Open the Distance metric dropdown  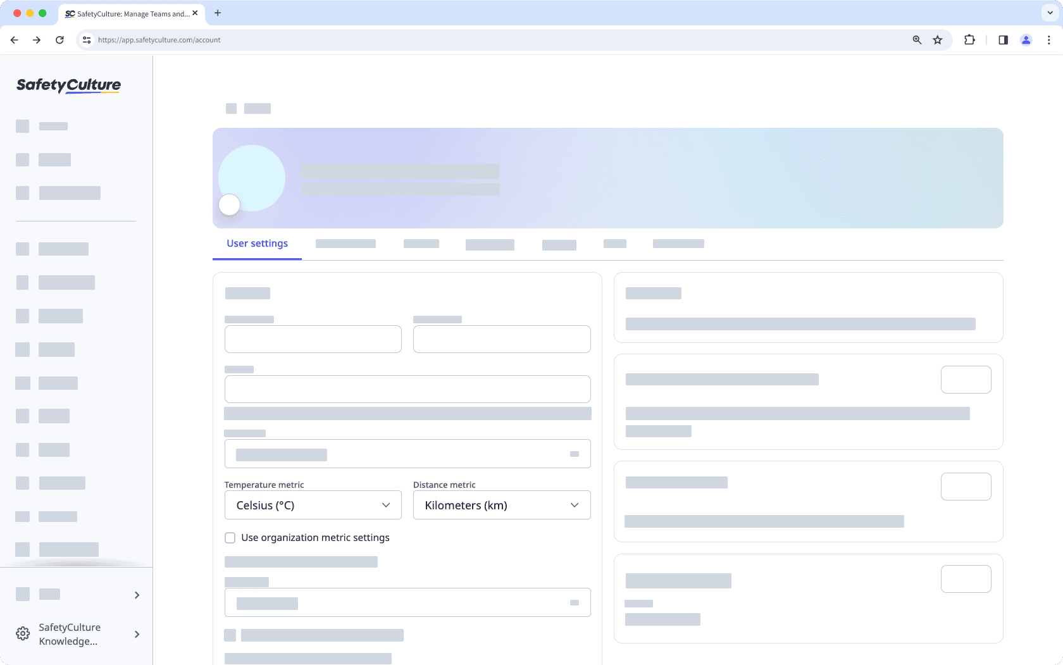(501, 505)
